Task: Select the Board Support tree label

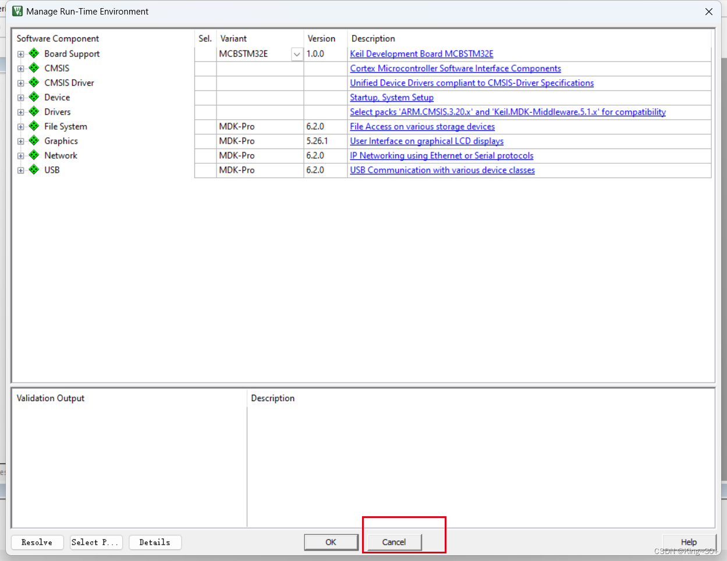Action: click(x=72, y=53)
